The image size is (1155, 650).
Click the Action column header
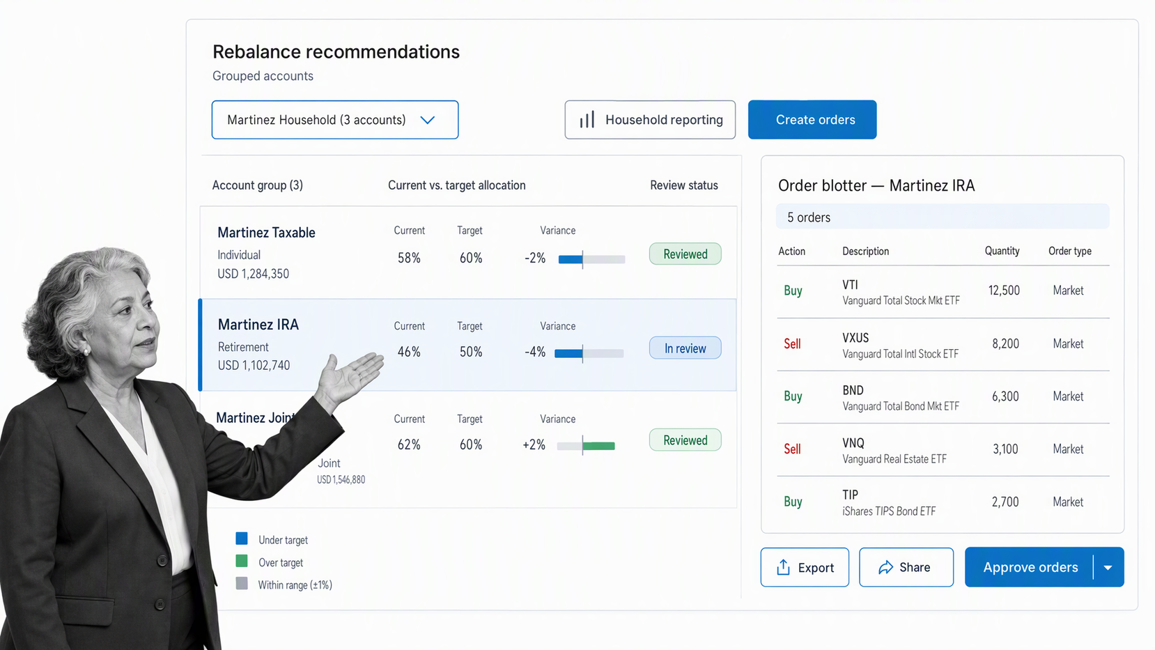(x=791, y=252)
